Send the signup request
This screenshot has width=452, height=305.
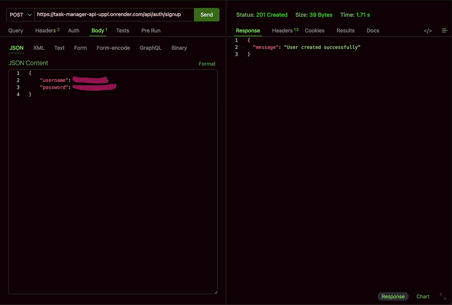click(x=207, y=15)
